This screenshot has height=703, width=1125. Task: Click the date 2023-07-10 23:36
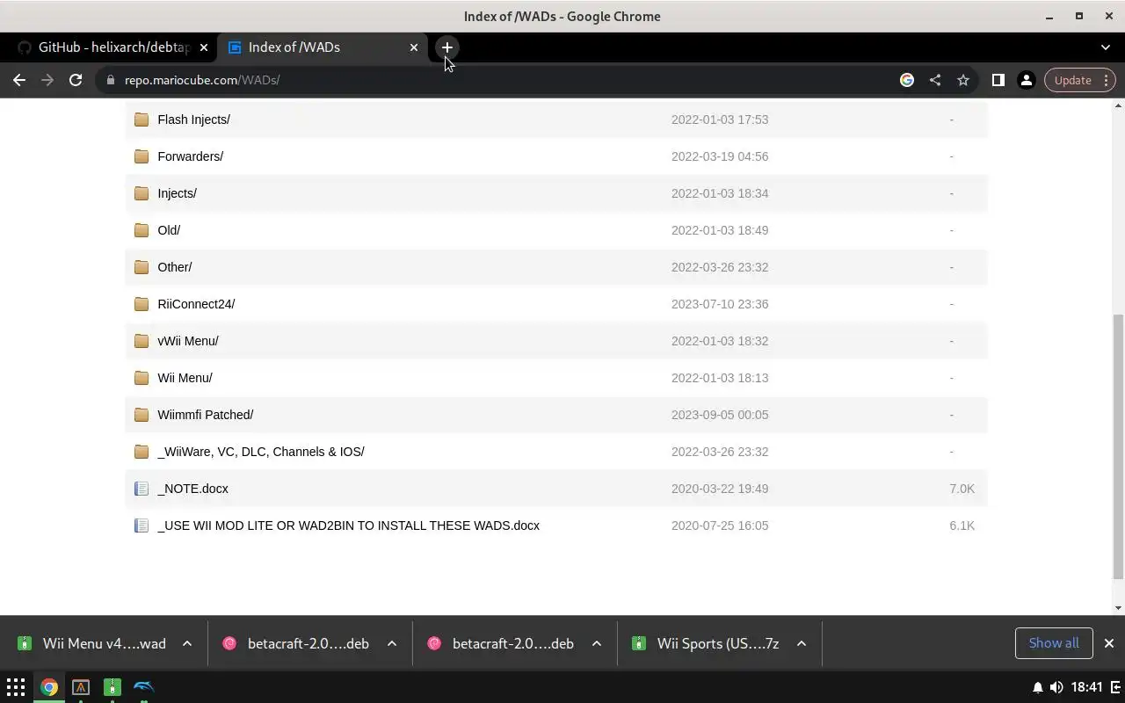click(720, 304)
